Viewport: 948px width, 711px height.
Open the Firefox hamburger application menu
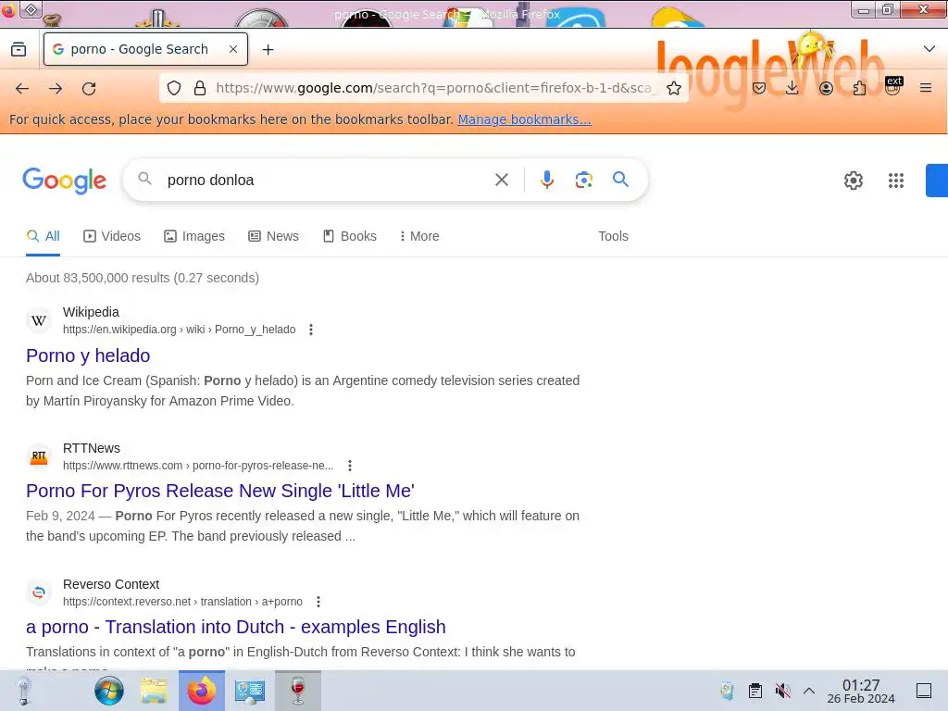pos(926,88)
